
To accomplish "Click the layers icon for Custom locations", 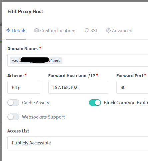I will (36, 30).
